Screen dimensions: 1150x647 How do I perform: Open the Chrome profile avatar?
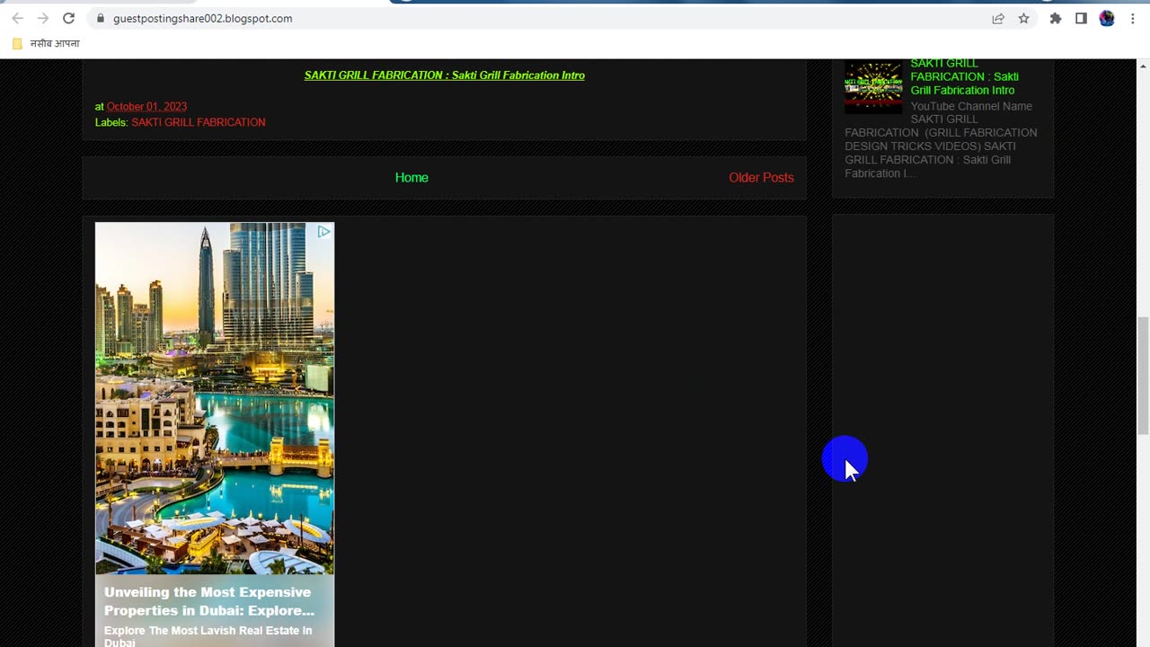1107,18
